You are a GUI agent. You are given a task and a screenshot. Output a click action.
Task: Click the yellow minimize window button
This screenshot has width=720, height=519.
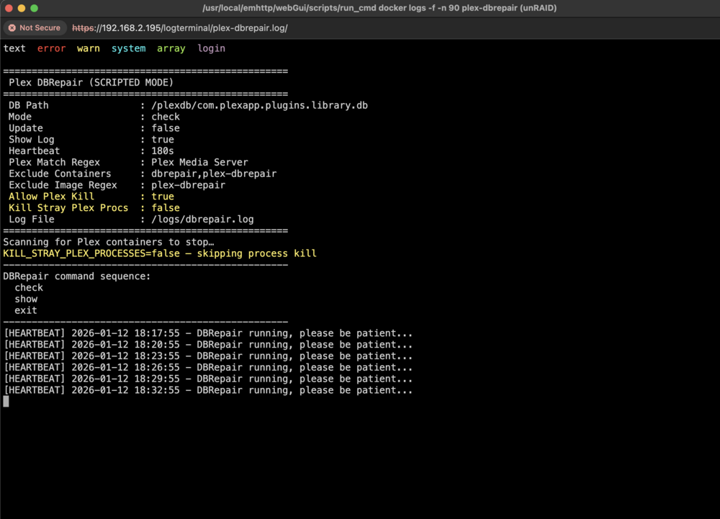[21, 8]
